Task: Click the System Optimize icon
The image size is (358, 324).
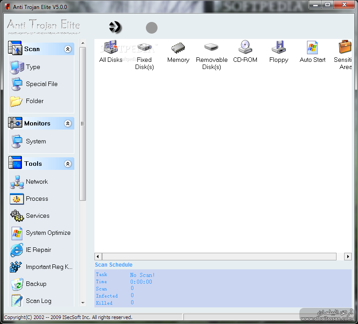Action: 17,233
